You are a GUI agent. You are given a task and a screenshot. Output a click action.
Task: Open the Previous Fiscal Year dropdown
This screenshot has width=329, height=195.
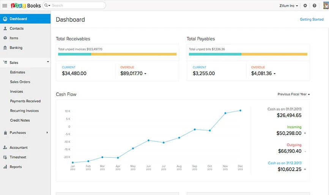click(294, 94)
